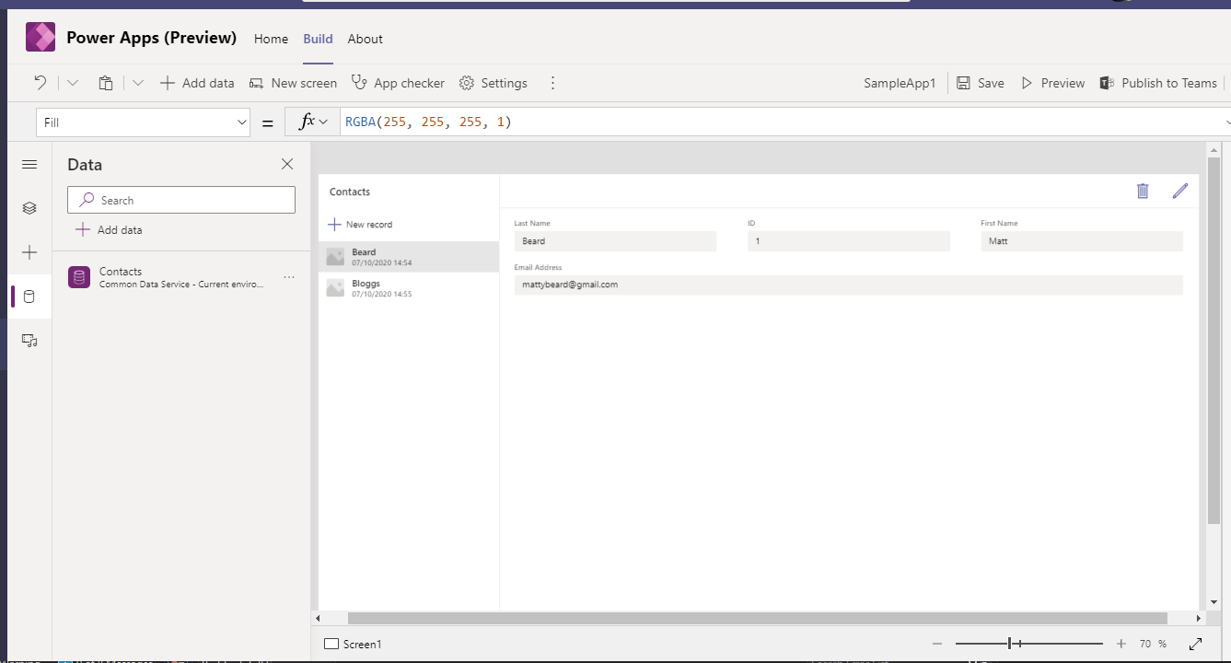Screen dimensions: 1231x663
Task: Select the Data cylinder icon in sidebar
Action: pyautogui.click(x=29, y=297)
